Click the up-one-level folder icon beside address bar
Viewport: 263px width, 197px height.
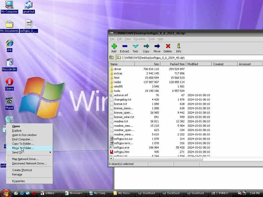pyautogui.click(x=111, y=57)
